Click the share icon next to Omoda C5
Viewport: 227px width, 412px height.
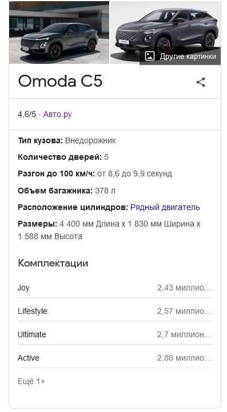pyautogui.click(x=201, y=82)
